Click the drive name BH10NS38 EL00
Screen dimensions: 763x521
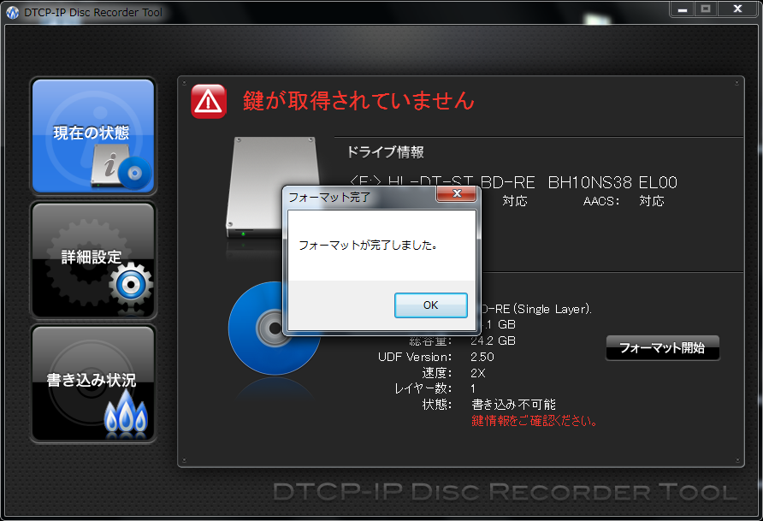pos(612,182)
